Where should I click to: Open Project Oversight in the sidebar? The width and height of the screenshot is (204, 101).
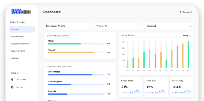(18, 22)
